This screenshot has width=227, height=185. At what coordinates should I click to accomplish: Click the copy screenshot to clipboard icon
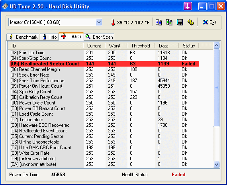click(x=169, y=22)
